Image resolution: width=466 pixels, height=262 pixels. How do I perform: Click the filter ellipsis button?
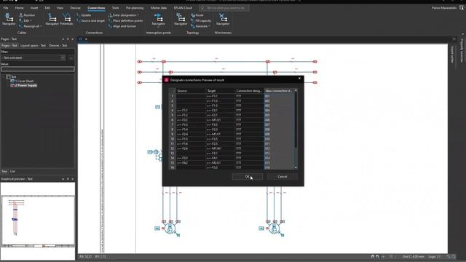click(x=71, y=57)
